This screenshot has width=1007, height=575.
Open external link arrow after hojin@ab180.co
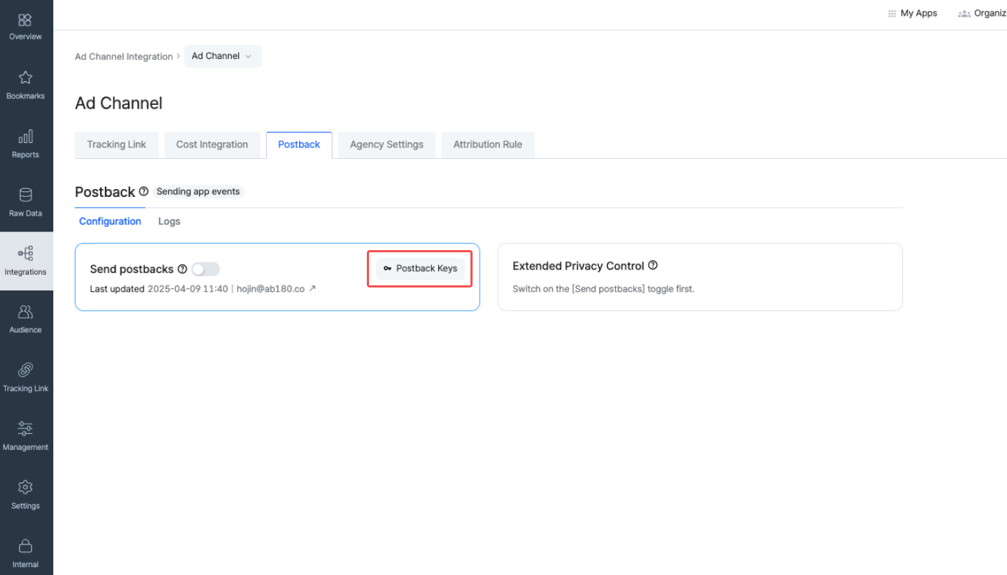tap(312, 289)
